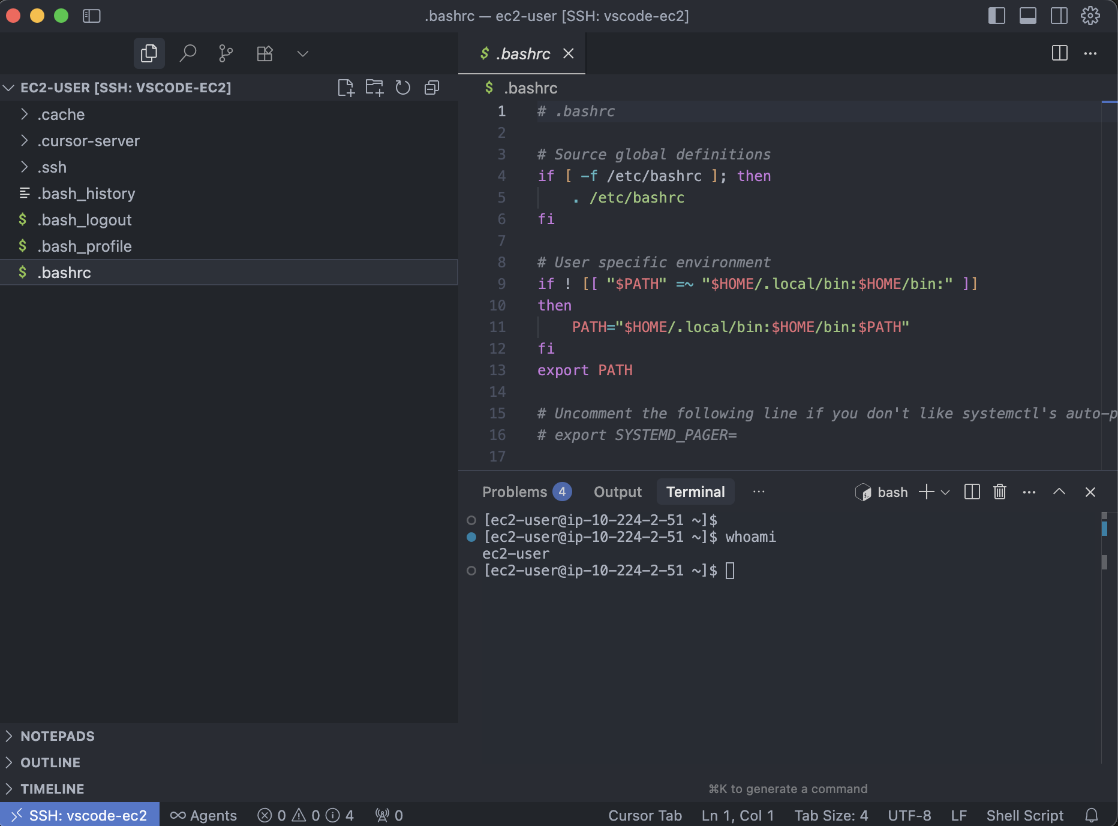Switch to the Problems panel tab
Viewport: 1118px width, 826px height.
(526, 492)
